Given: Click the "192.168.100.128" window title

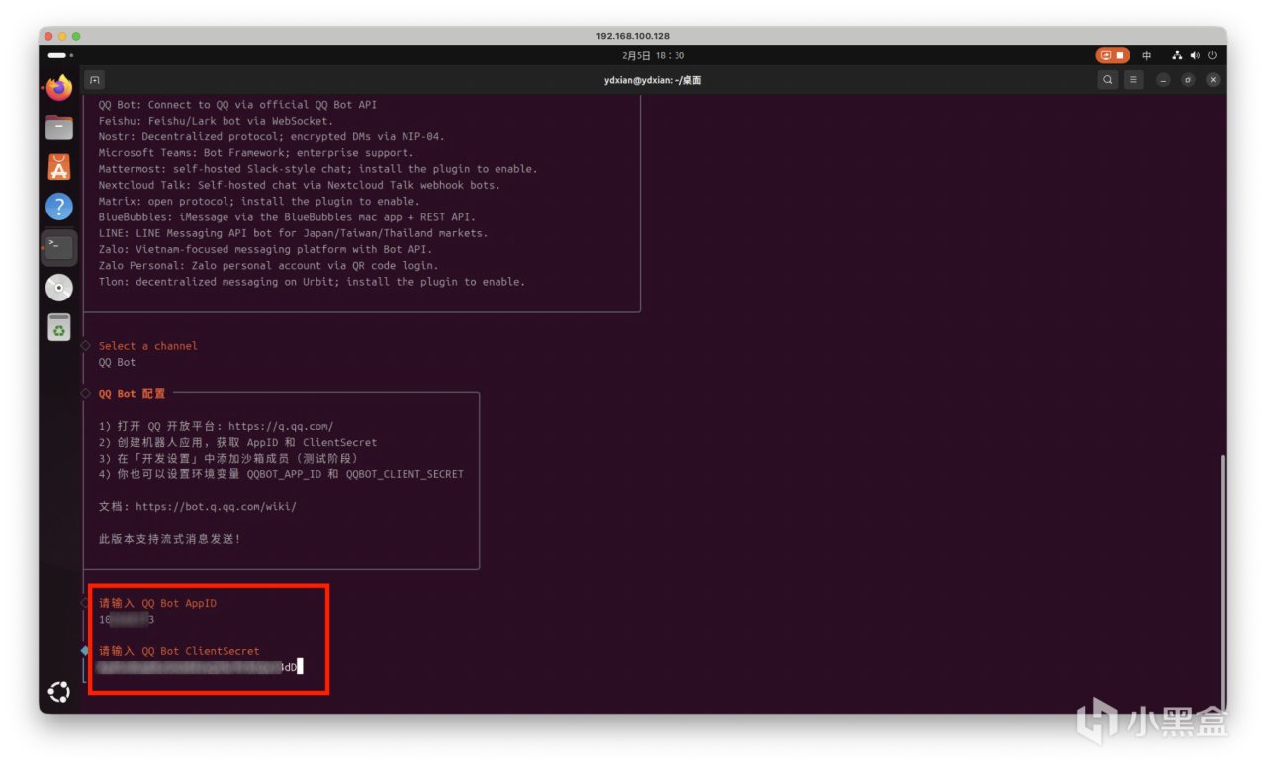Looking at the screenshot, I should (633, 36).
